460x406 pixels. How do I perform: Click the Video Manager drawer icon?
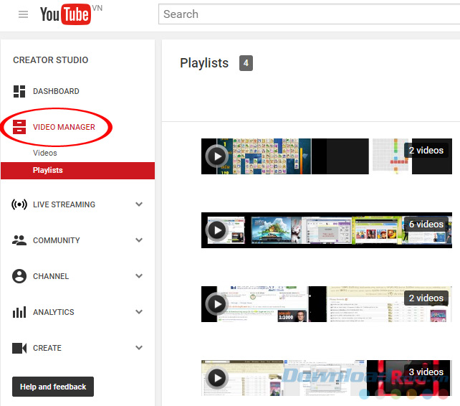tap(19, 127)
